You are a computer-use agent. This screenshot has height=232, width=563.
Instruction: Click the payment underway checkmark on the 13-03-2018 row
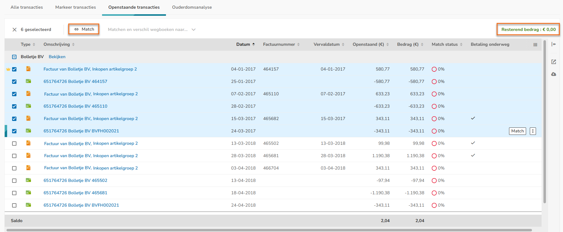473,143
